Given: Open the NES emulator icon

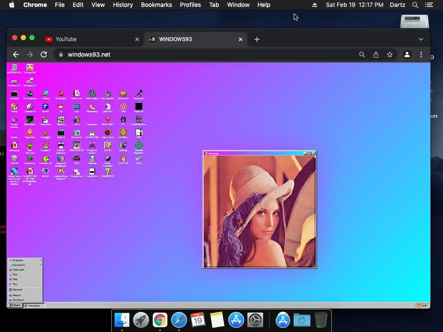Looking at the screenshot, I should coord(139,134).
